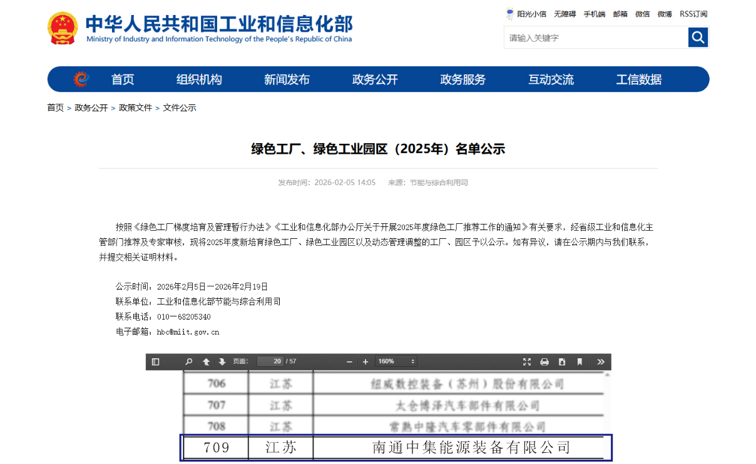The height and width of the screenshot is (464, 756).
Task: Print the green factory list document
Action: pos(544,361)
